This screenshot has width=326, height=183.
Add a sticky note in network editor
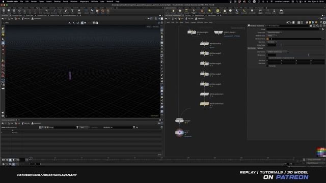click(x=310, y=22)
